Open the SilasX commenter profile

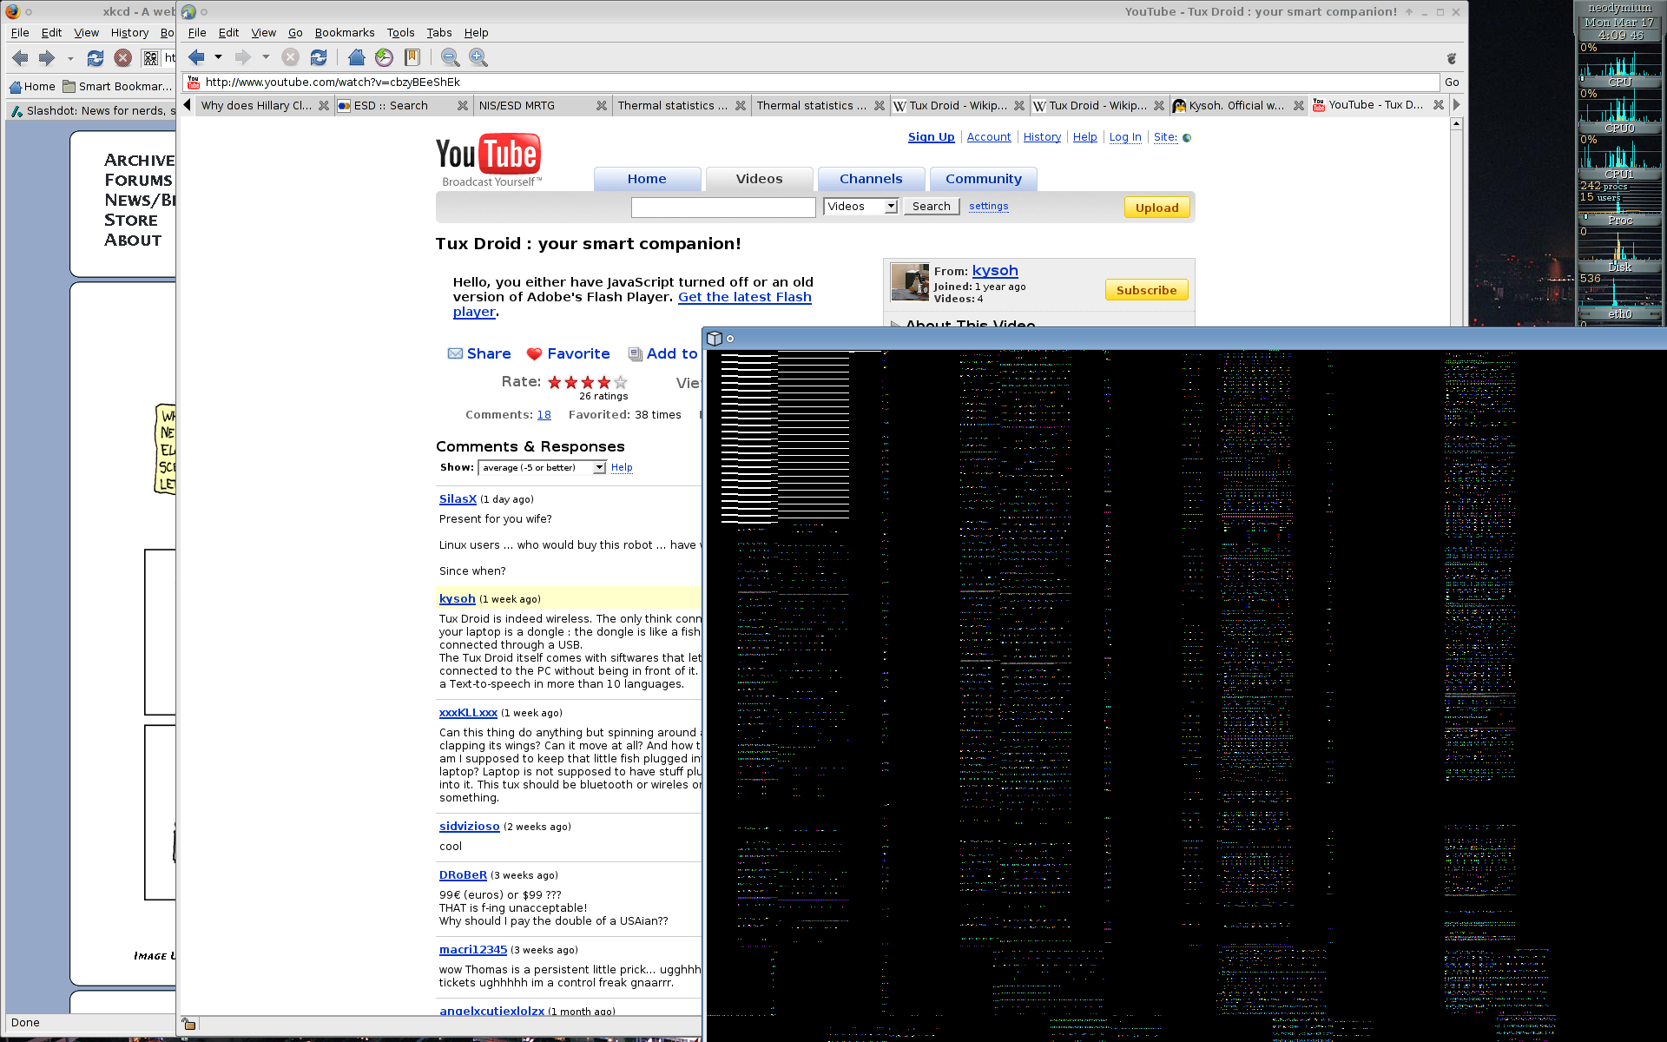click(x=458, y=499)
